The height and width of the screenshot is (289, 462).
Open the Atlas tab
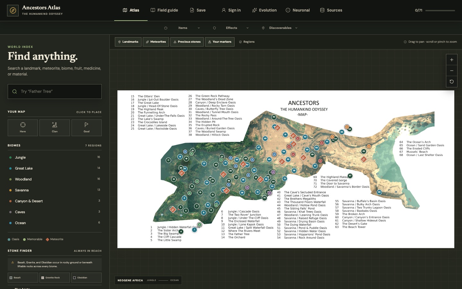[131, 10]
